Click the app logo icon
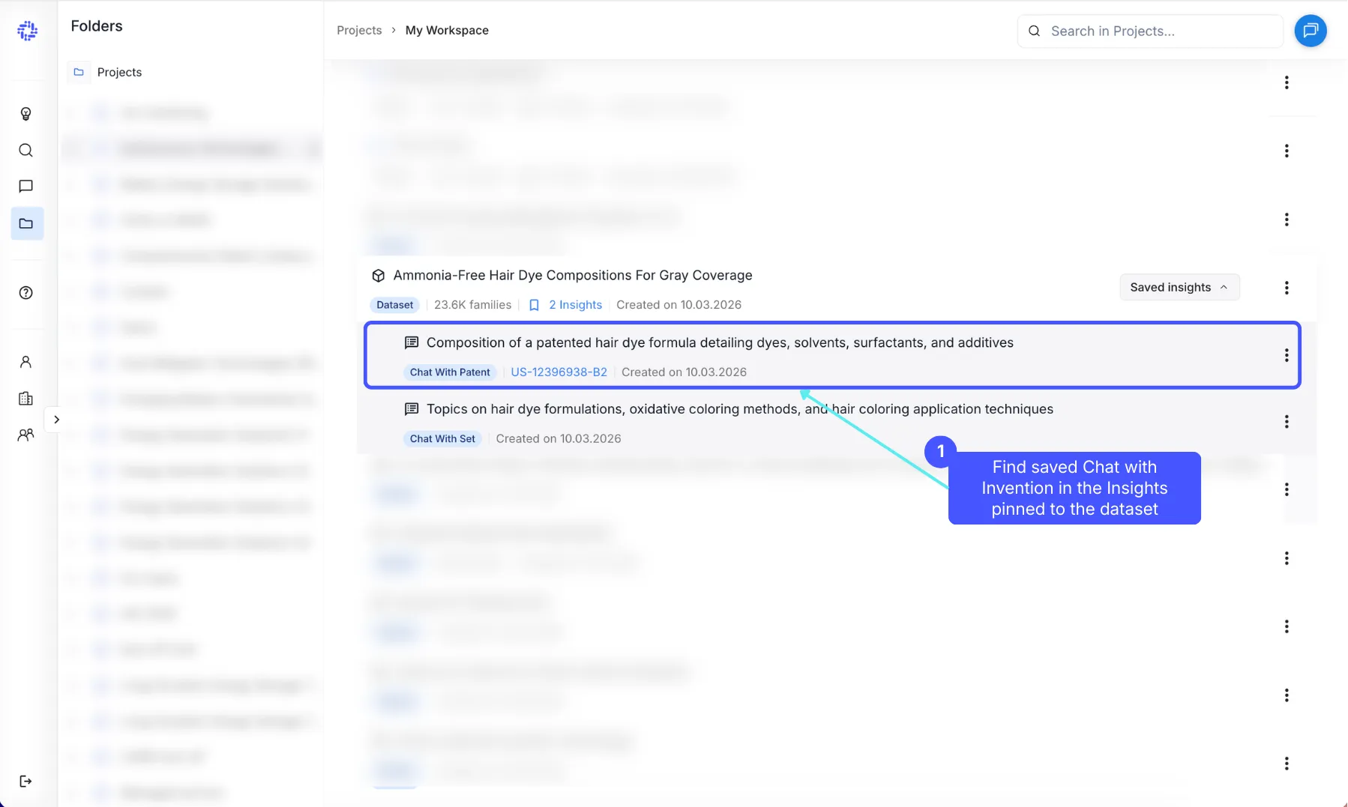This screenshot has height=807, width=1348. (x=27, y=31)
